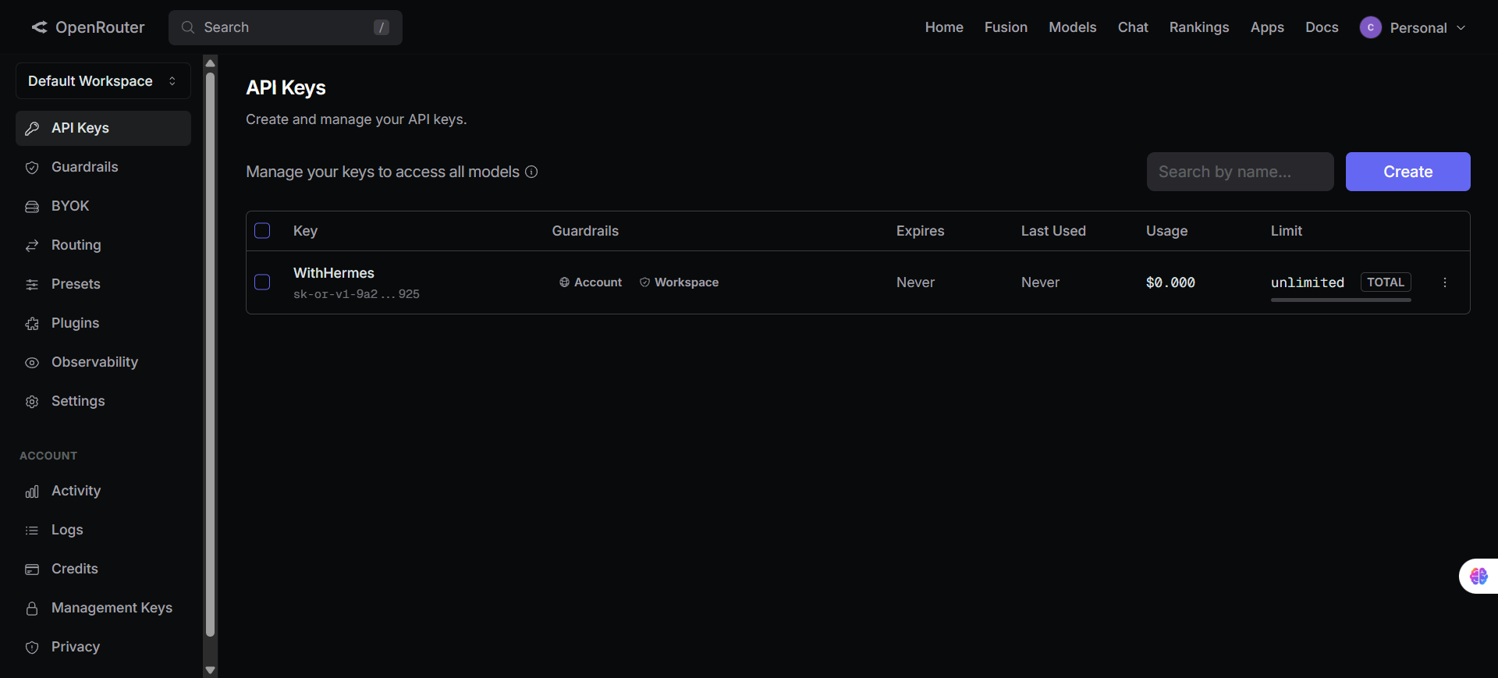The image size is (1498, 678).
Task: Click the slash shortcut badge in Search
Action: [382, 27]
